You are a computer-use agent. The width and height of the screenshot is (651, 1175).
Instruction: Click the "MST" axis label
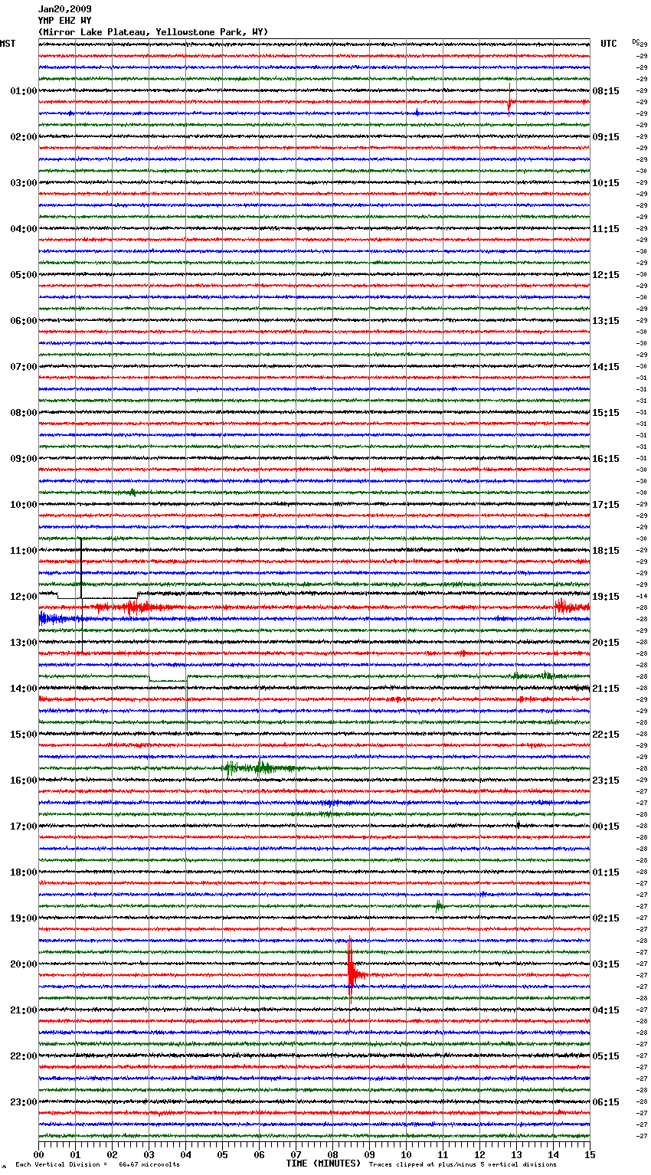[x=8, y=44]
